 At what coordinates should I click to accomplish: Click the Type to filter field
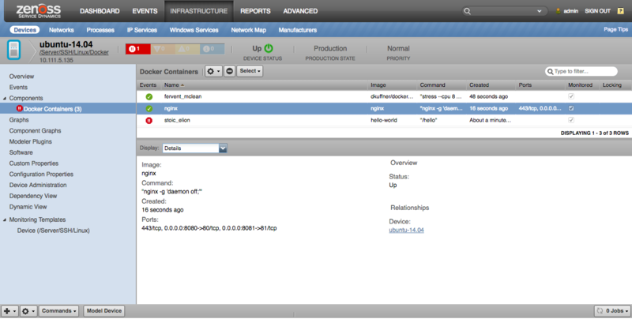(x=581, y=71)
